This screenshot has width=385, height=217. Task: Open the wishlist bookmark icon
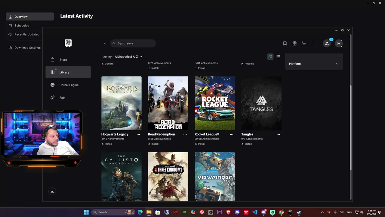point(285,43)
